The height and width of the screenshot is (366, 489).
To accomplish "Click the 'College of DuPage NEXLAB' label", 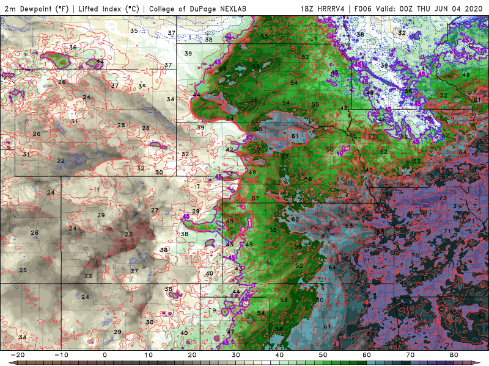I will pyautogui.click(x=197, y=9).
